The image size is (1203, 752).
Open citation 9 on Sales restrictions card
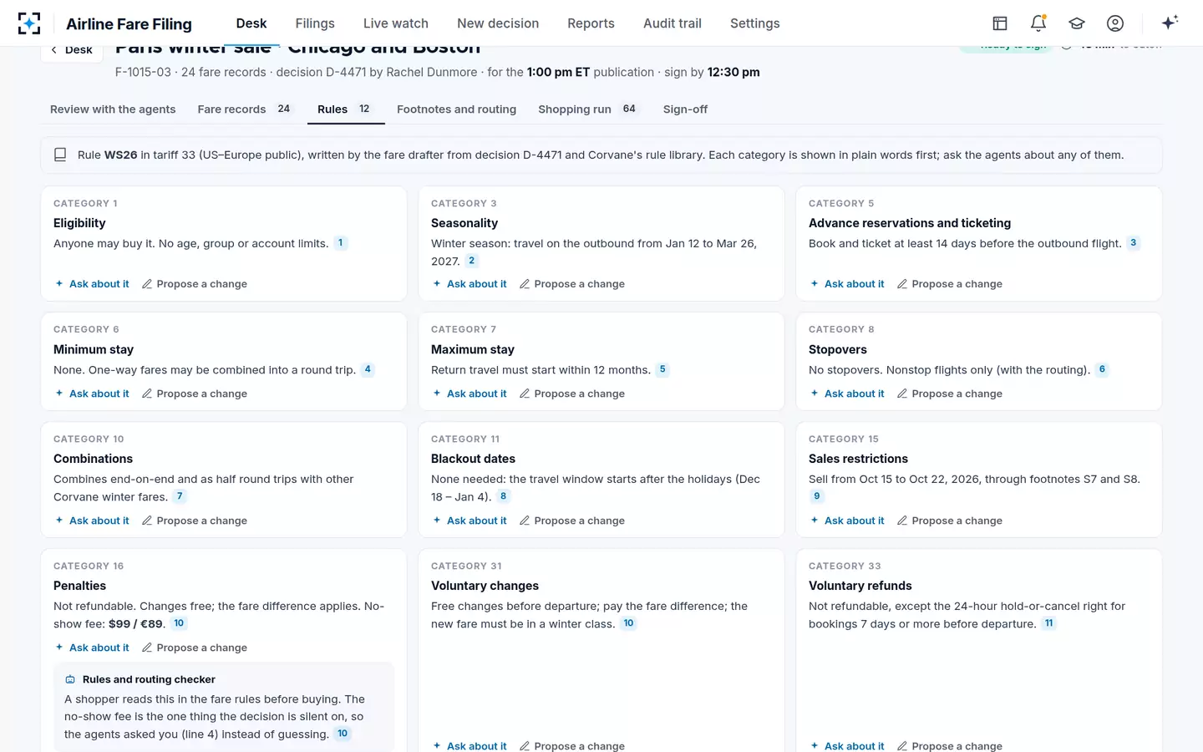pyautogui.click(x=817, y=496)
